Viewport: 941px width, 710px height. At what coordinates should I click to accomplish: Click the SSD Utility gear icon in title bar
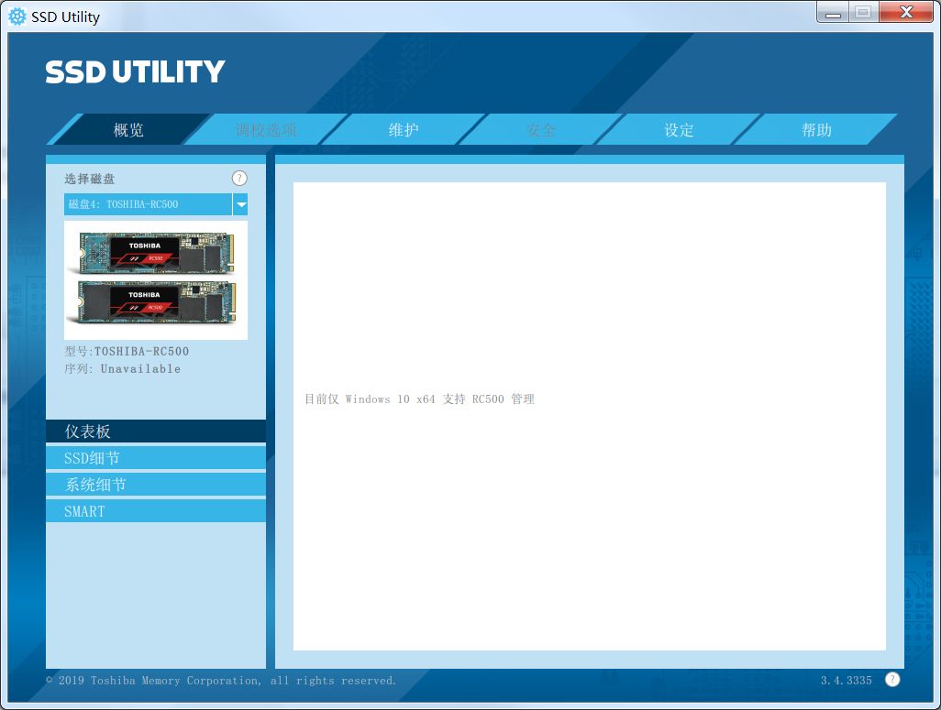pyautogui.click(x=17, y=16)
